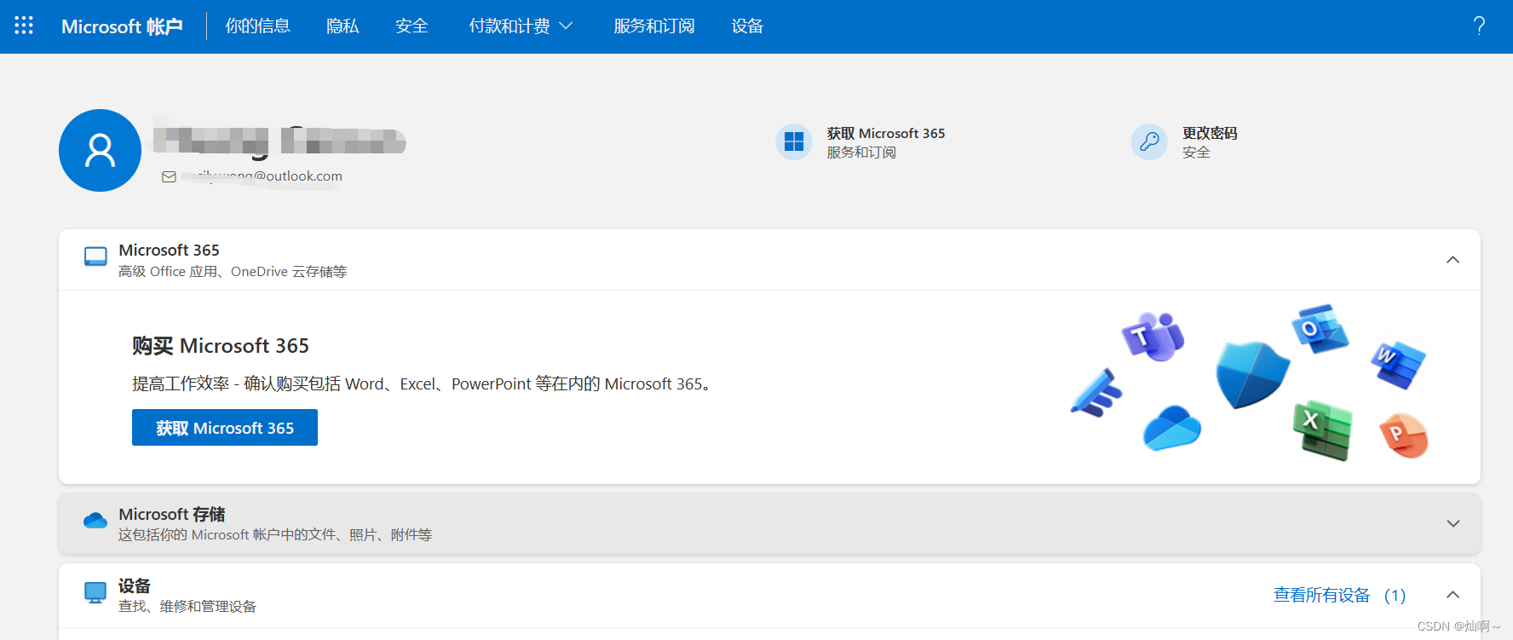Open the app launcher grid icon
The height and width of the screenshot is (640, 1513).
tap(24, 26)
